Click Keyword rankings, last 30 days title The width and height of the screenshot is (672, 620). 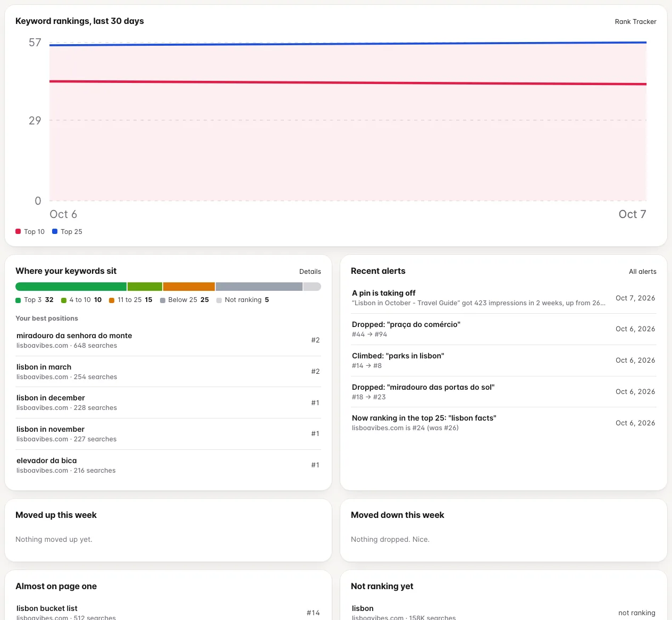click(x=80, y=21)
